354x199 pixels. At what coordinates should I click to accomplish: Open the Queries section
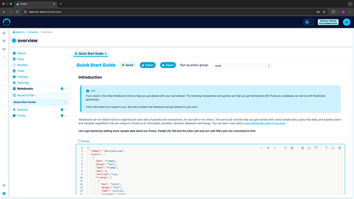pyautogui.click(x=23, y=109)
